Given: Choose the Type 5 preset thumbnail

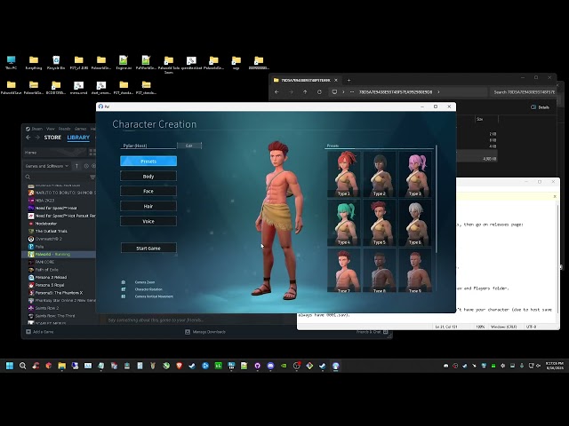Looking at the screenshot, I should 380,223.
